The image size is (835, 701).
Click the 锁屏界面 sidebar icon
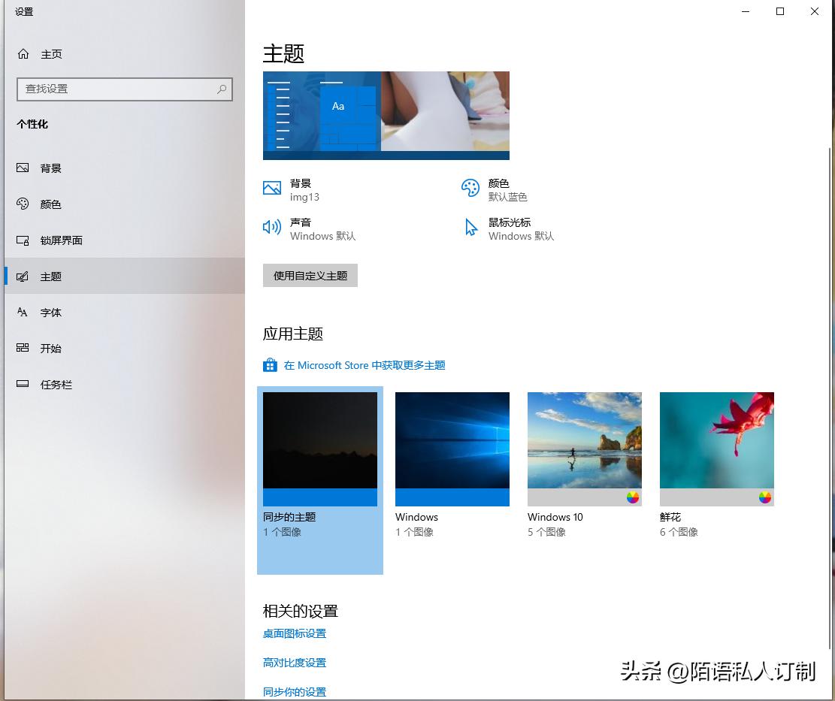tap(25, 240)
